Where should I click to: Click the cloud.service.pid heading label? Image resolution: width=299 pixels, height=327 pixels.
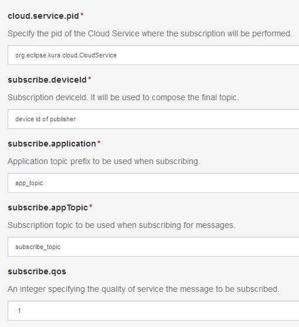(43, 16)
